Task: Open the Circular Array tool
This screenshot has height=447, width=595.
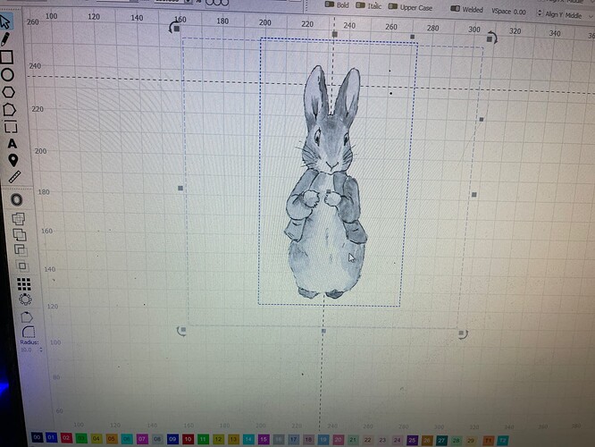Action: coord(25,299)
